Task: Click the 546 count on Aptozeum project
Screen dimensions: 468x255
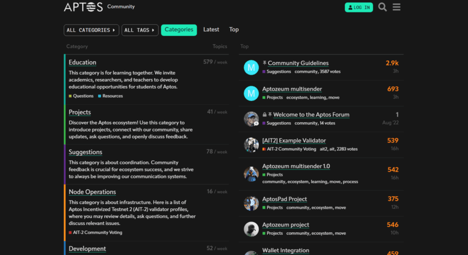Action: click(393, 225)
